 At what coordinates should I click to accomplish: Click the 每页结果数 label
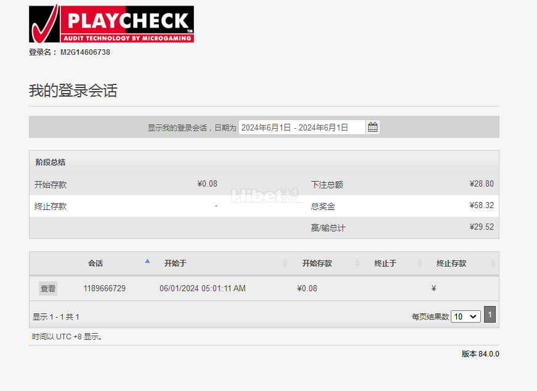coord(430,317)
